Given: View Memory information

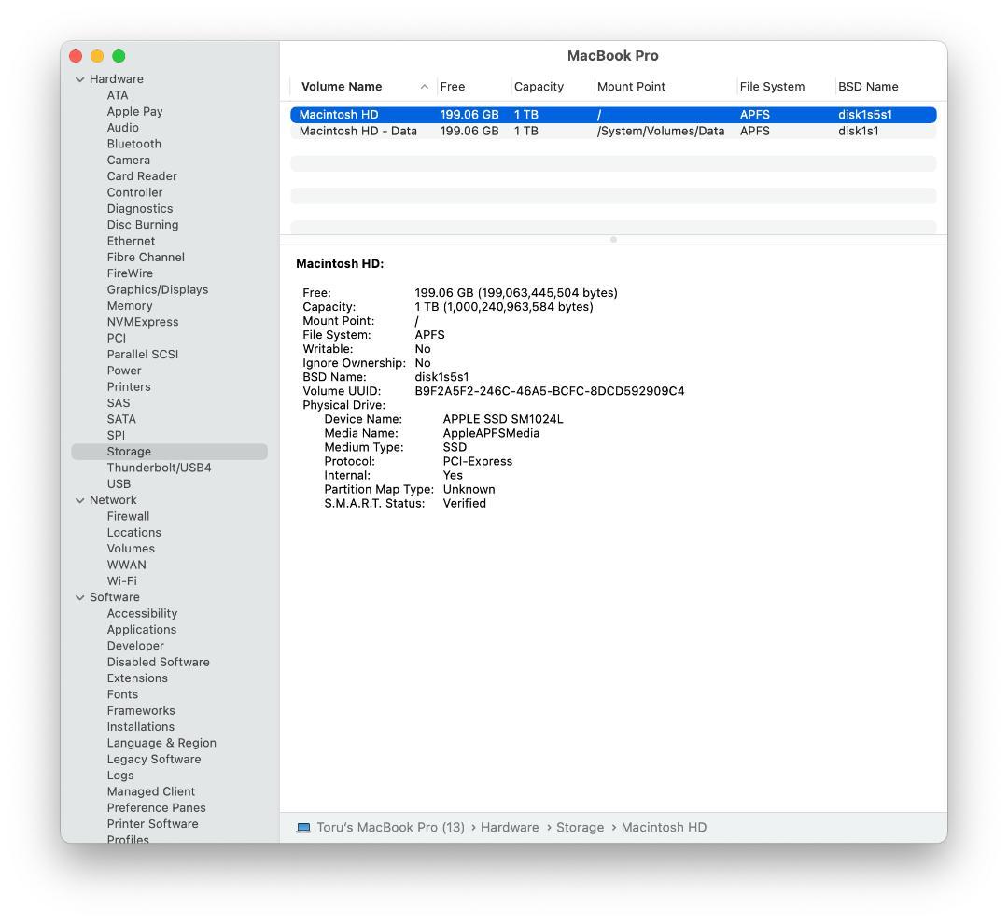Looking at the screenshot, I should point(129,305).
